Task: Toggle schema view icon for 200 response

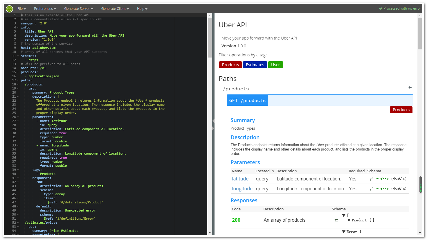Action: 336,221
